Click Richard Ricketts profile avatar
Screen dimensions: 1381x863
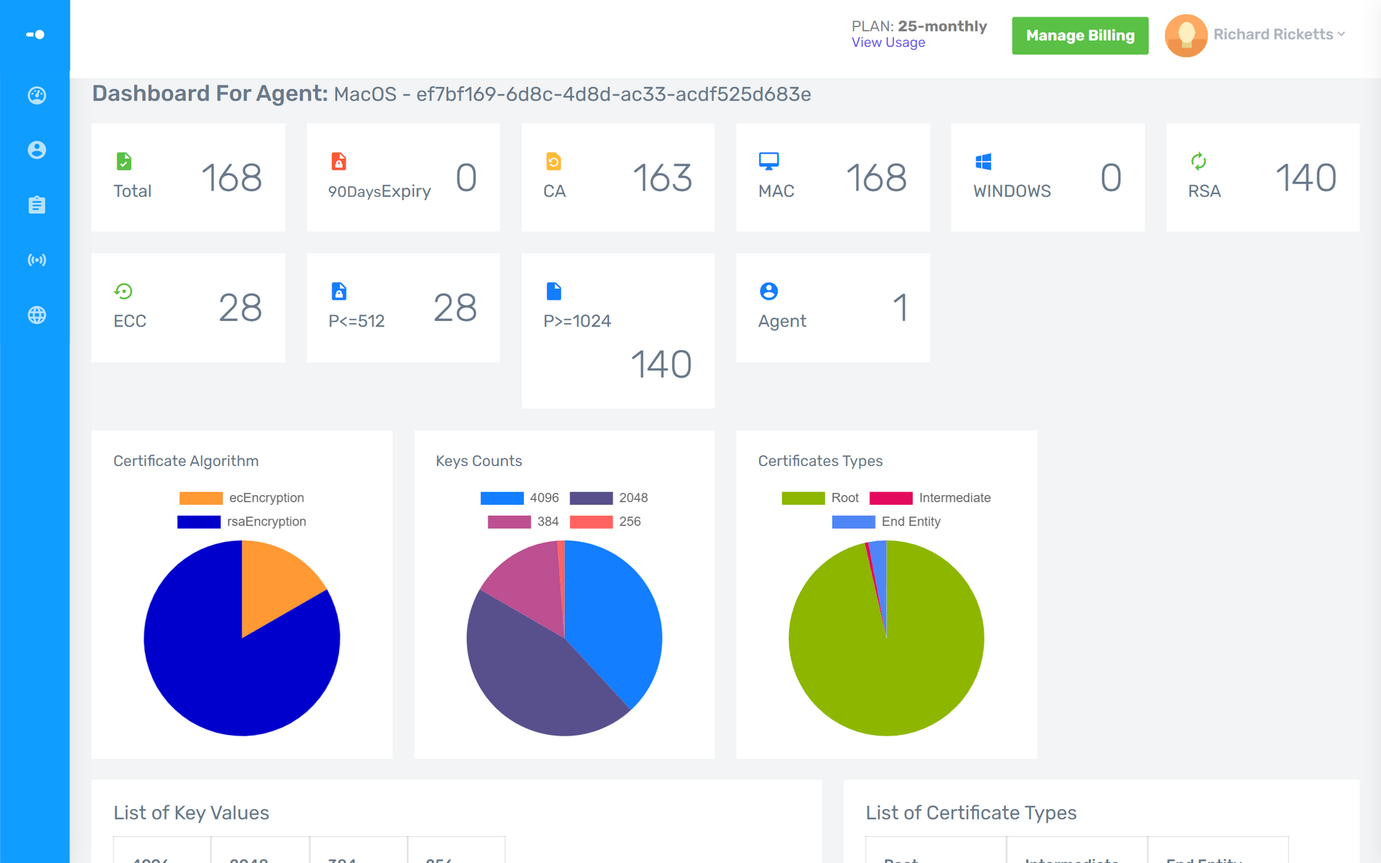(x=1186, y=35)
